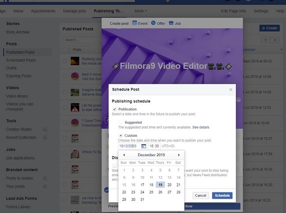Select the Suggested radio option
286x213 pixels.
(x=121, y=122)
